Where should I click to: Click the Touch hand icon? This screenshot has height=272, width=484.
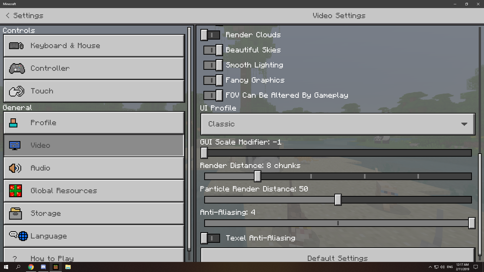[17, 91]
